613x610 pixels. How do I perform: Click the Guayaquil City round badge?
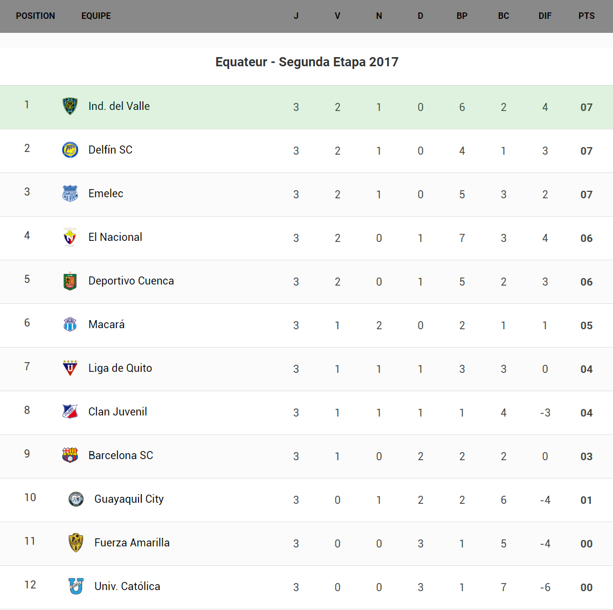(76, 499)
